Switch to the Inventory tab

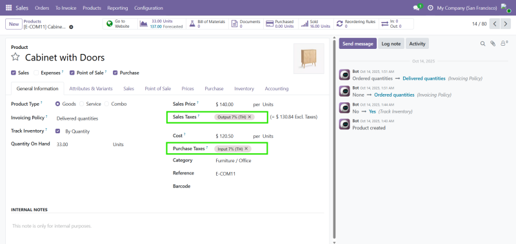coord(244,89)
